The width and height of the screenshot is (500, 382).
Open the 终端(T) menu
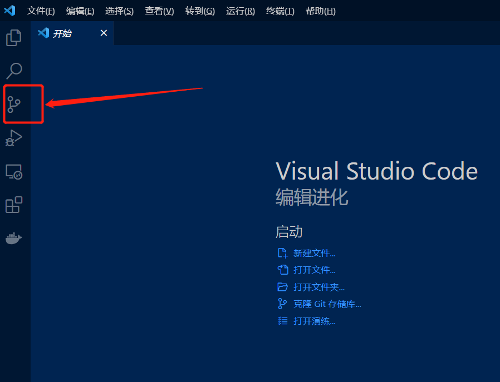point(280,11)
